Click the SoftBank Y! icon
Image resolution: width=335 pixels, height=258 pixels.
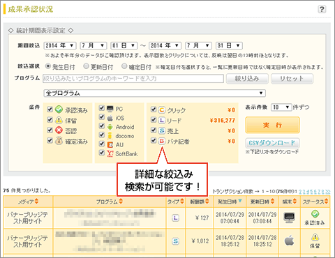pyautogui.click(x=110, y=153)
